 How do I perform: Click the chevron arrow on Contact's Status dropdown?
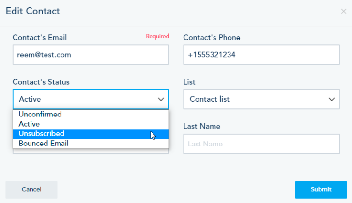(161, 99)
